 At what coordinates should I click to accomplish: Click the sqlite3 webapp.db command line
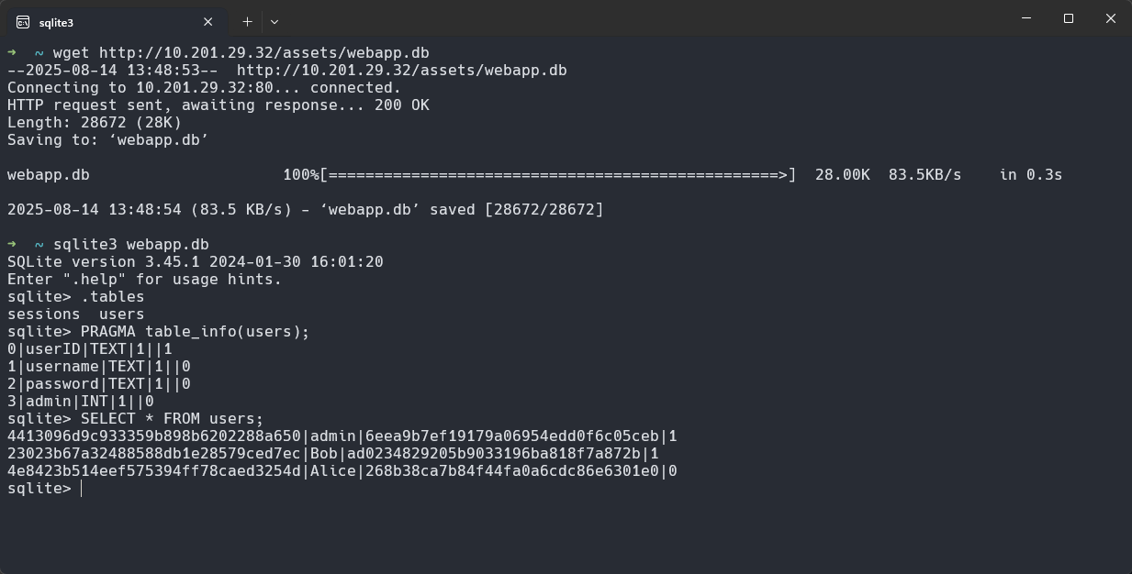click(x=131, y=245)
